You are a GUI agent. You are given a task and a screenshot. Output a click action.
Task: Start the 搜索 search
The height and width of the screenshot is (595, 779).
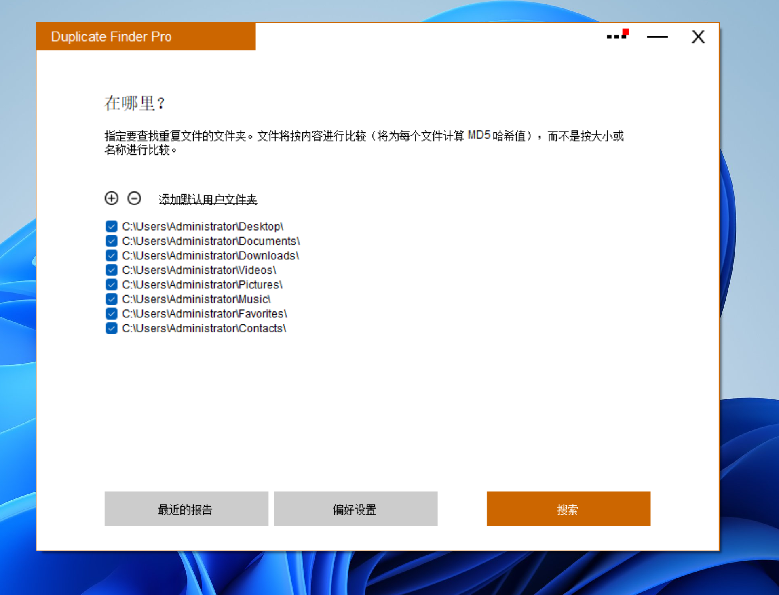tap(568, 509)
